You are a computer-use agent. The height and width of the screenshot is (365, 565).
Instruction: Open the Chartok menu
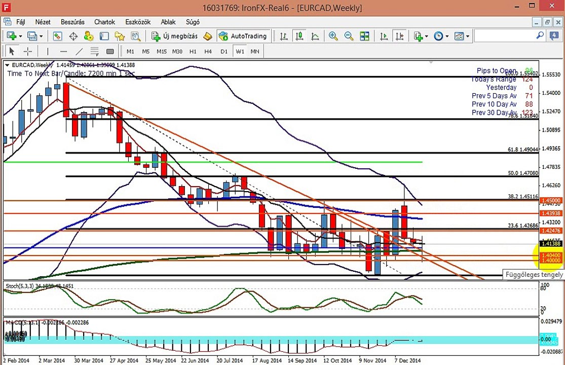click(x=104, y=22)
